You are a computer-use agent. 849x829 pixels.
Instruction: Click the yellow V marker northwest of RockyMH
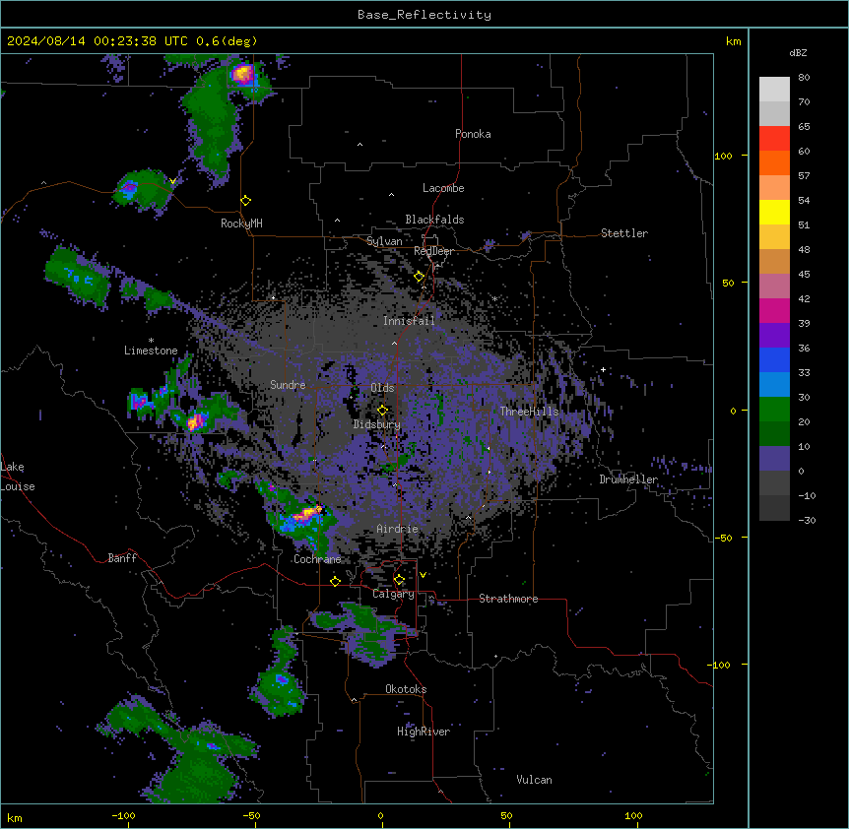[172, 181]
